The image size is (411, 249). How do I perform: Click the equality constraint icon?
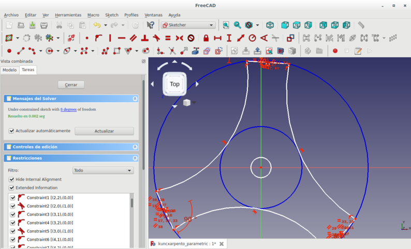click(x=168, y=38)
